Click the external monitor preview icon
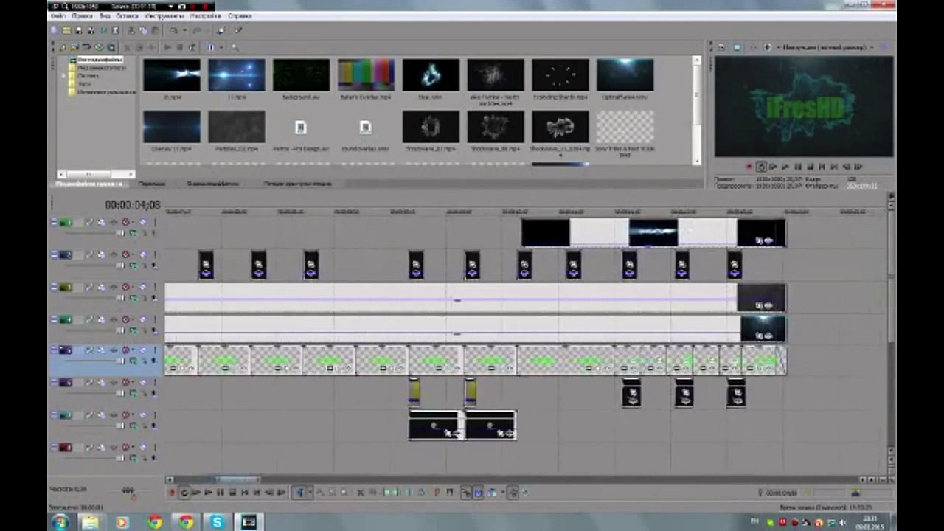The image size is (944, 531). point(737,47)
